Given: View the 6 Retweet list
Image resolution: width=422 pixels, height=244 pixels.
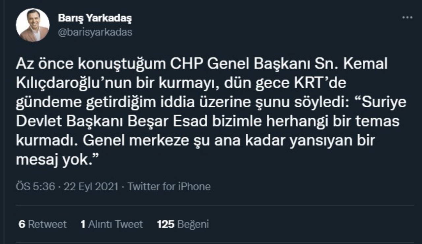Looking at the screenshot, I should pos(43,224).
